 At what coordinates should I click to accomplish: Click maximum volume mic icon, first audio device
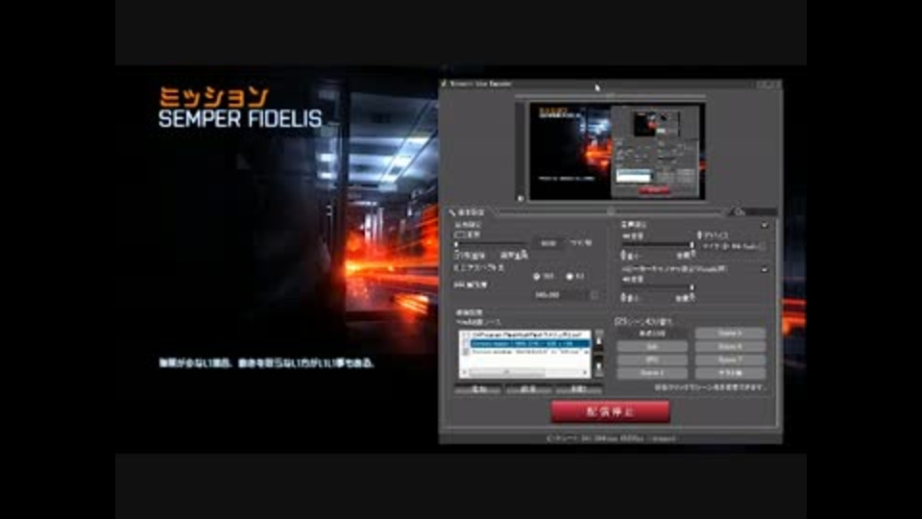tap(693, 255)
